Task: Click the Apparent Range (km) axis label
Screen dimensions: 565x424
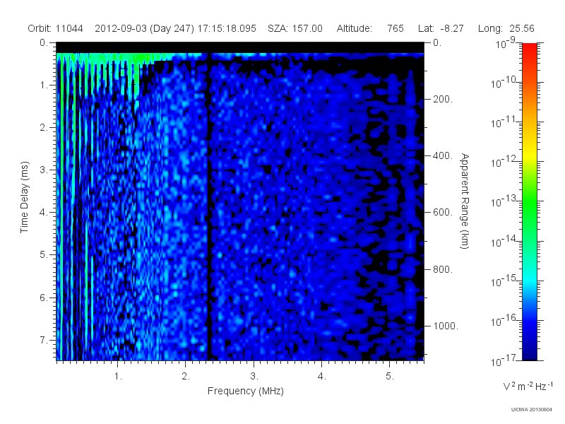Action: (x=465, y=201)
